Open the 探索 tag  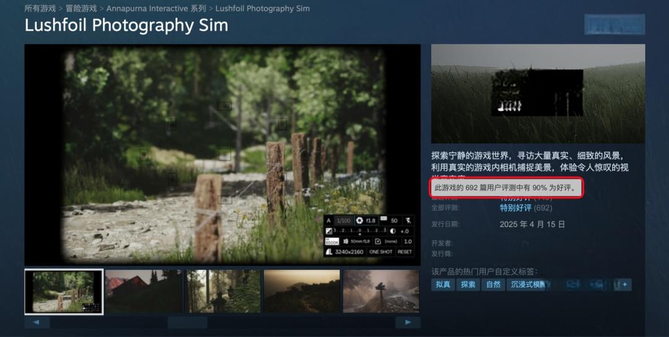point(468,284)
